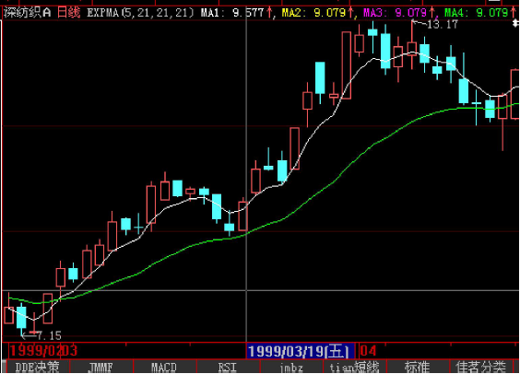Screen dimensions: 520x374
Task: Click the 深纺织A stock name label
Action: 28,13
